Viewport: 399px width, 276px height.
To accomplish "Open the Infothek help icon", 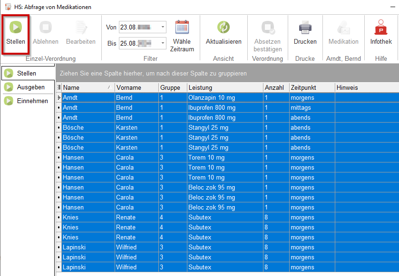I will [380, 28].
